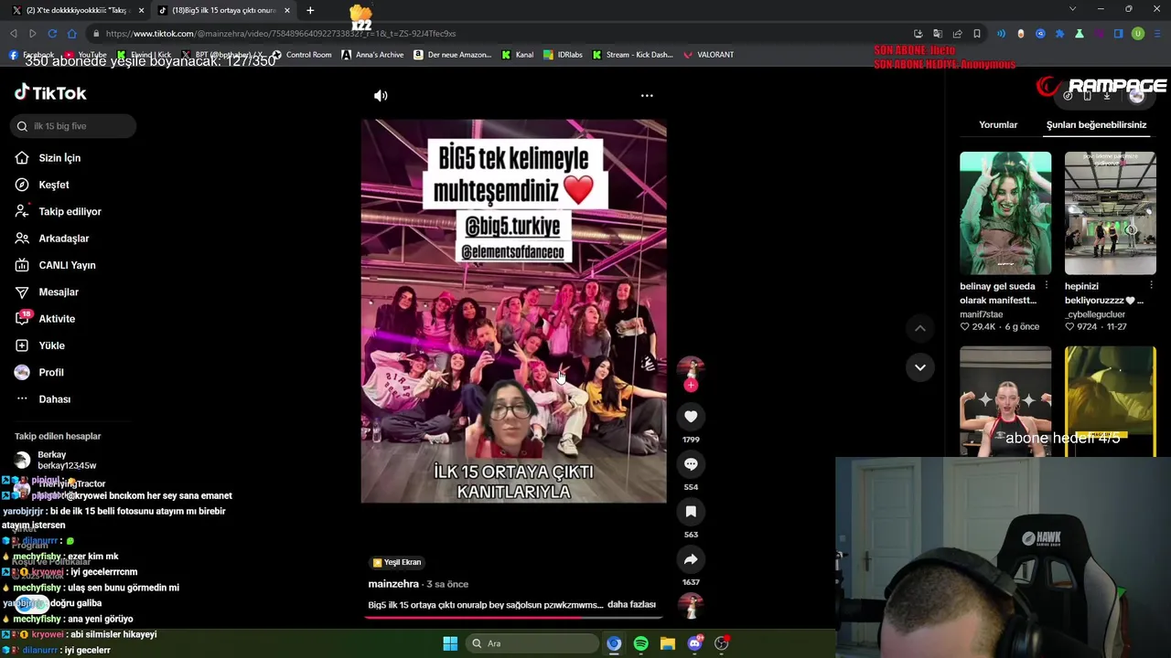Open options for belinay gel sueda video
Screen dimensions: 1171x658
pyautogui.click(x=1047, y=286)
